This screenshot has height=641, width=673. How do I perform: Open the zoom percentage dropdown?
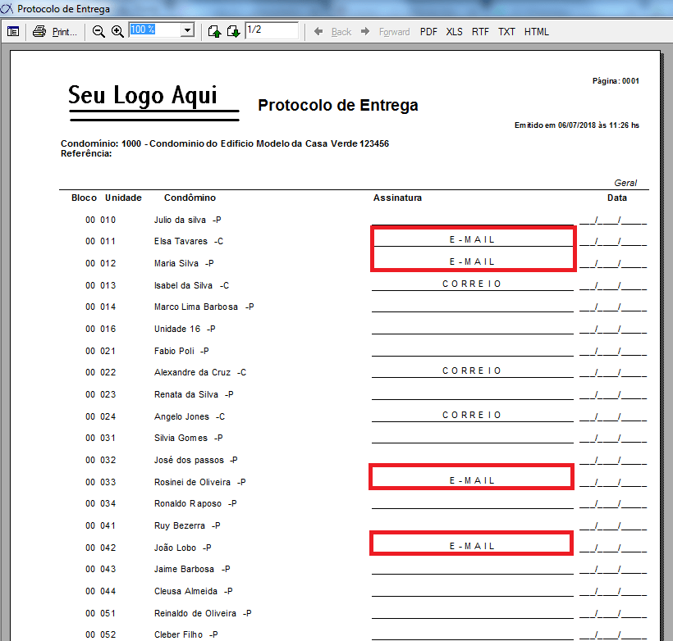[188, 30]
